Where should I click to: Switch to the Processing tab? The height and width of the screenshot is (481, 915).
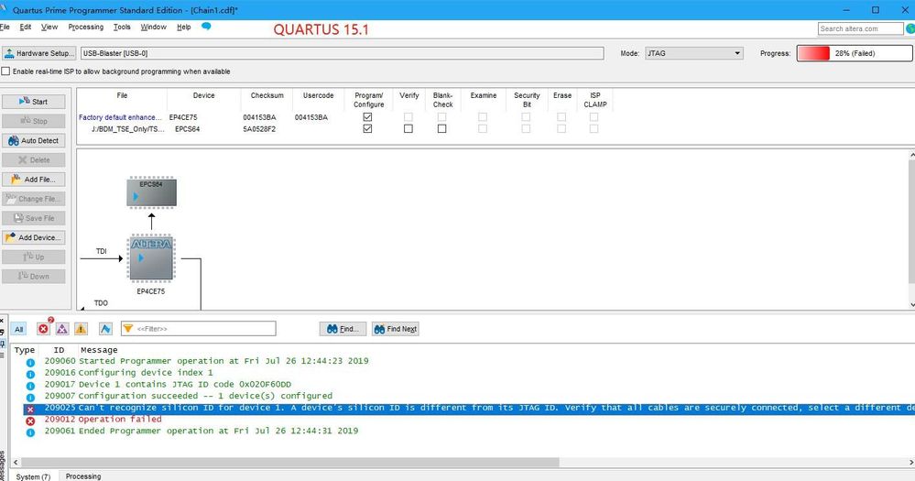coord(82,476)
